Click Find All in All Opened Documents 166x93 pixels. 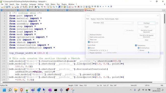pos(147,36)
